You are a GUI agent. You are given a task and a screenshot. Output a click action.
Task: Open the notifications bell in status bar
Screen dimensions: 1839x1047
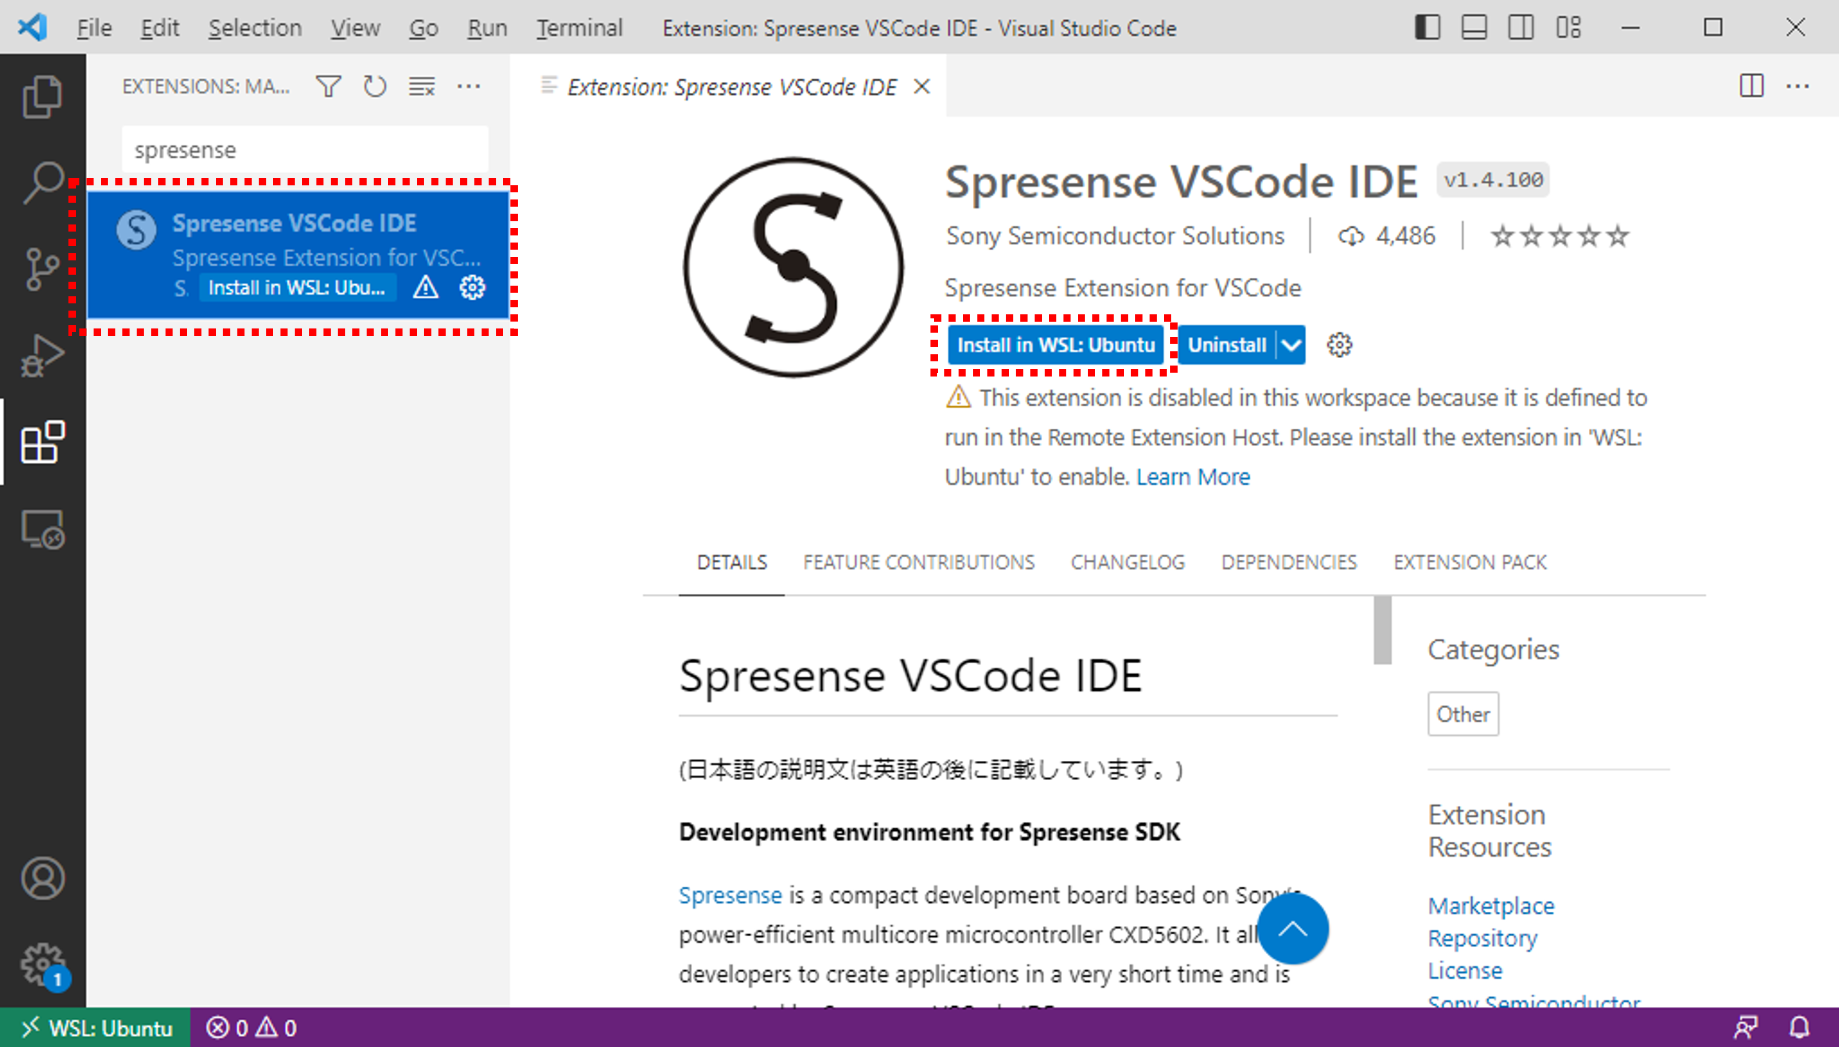pos(1799,1028)
